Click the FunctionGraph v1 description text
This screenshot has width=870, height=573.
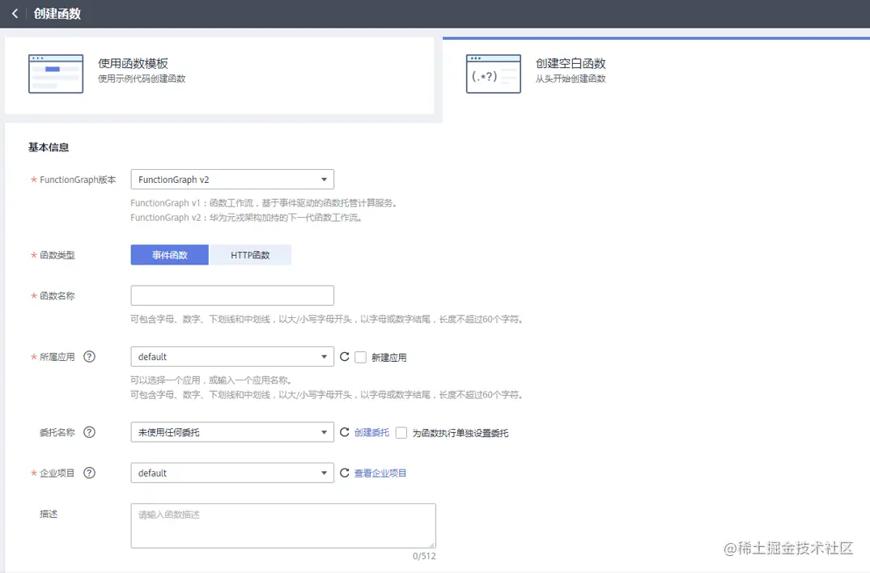pos(265,203)
